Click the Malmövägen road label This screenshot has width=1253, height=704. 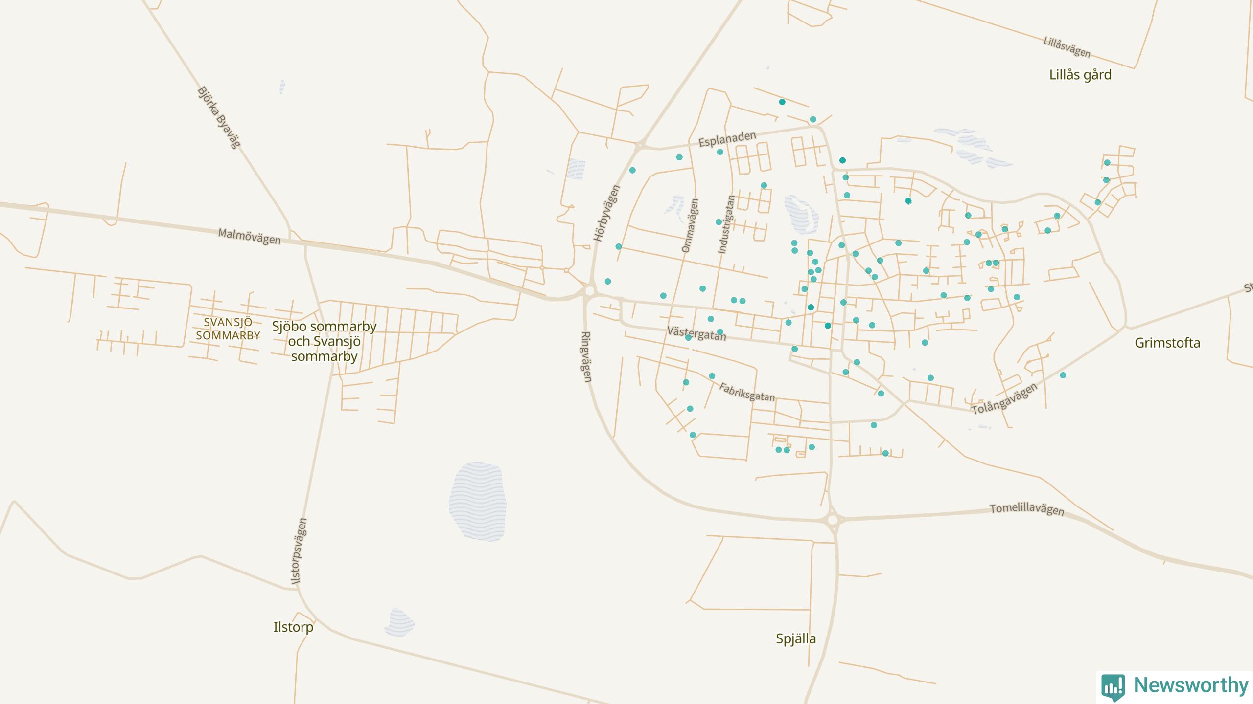249,236
